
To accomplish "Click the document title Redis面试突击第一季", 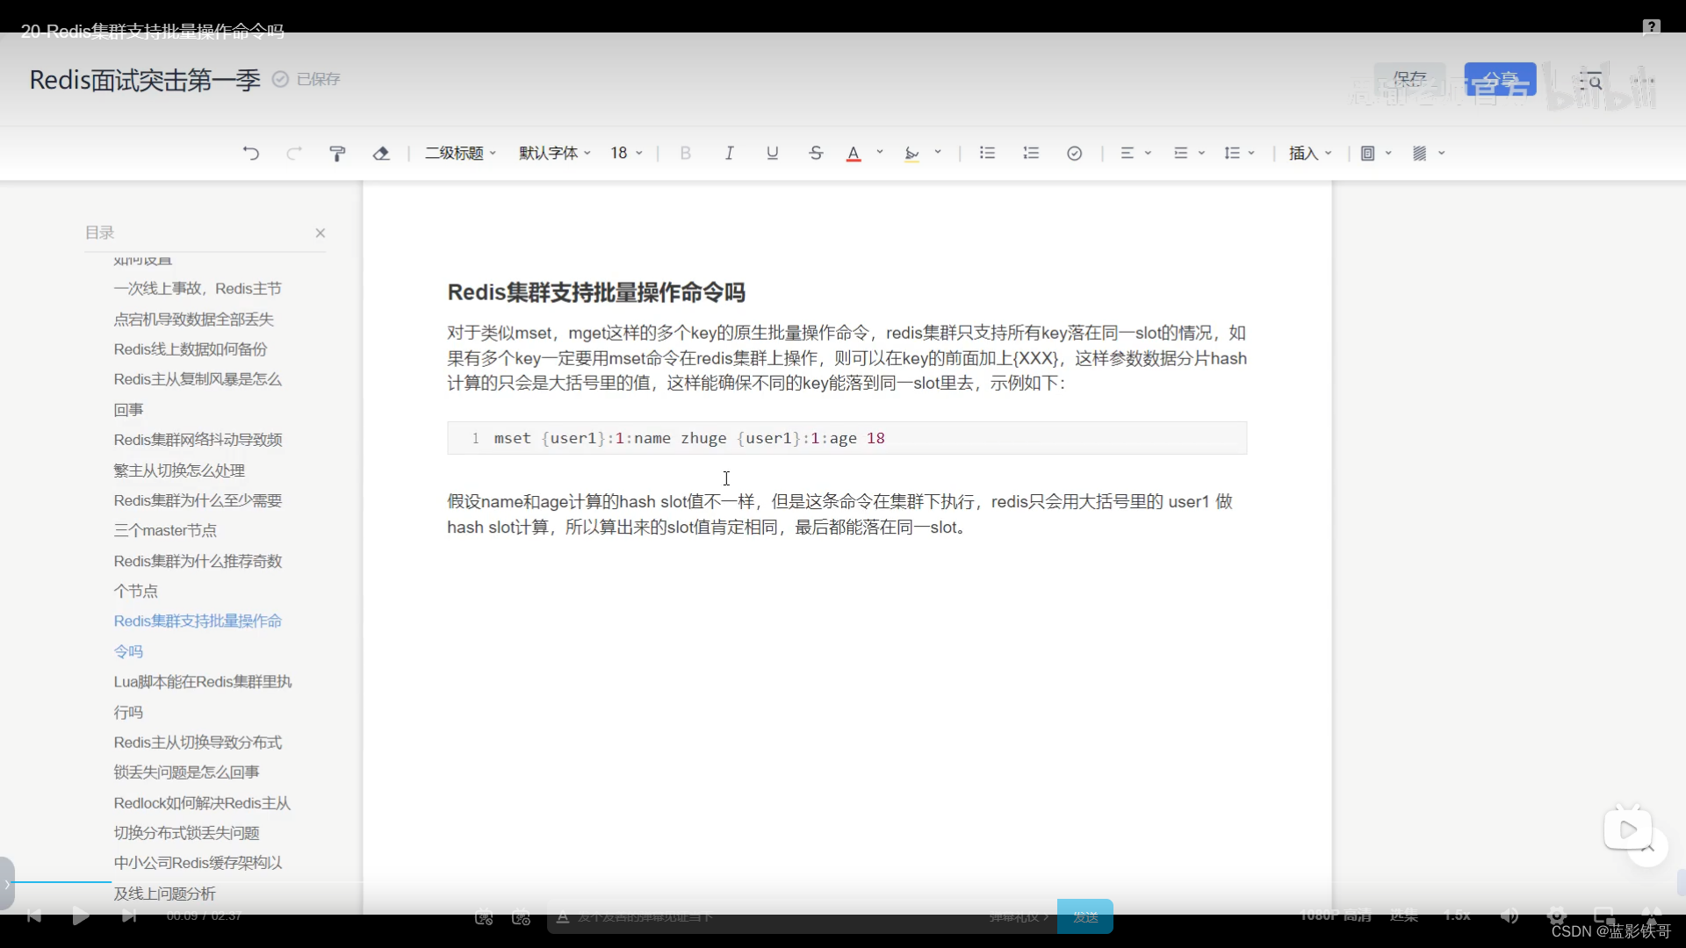I will tap(145, 80).
